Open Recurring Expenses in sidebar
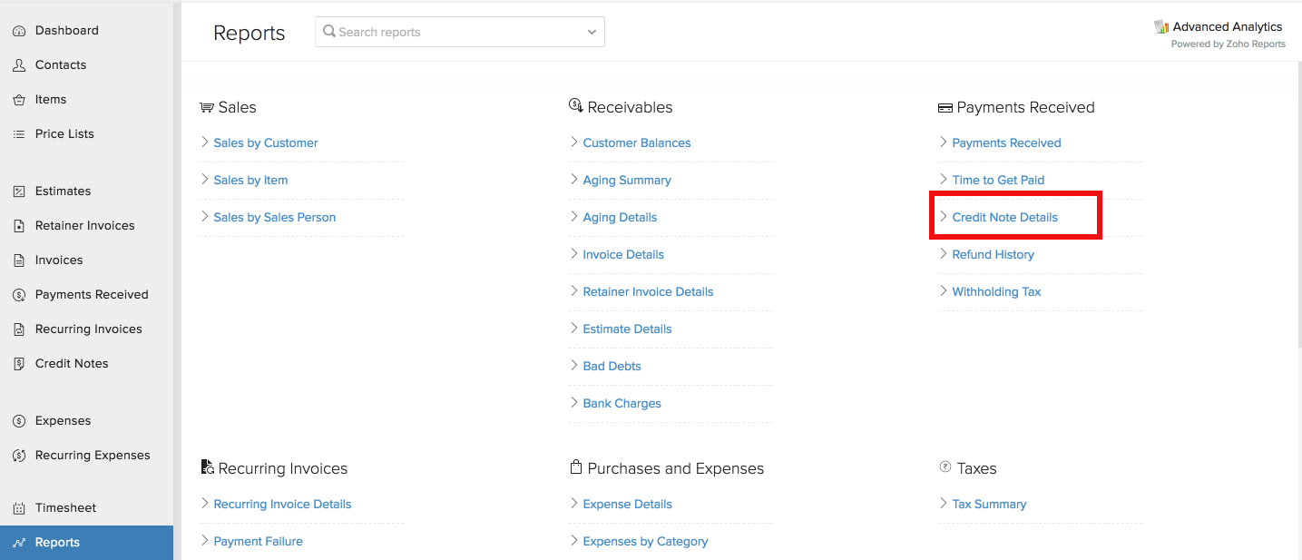 coord(93,456)
